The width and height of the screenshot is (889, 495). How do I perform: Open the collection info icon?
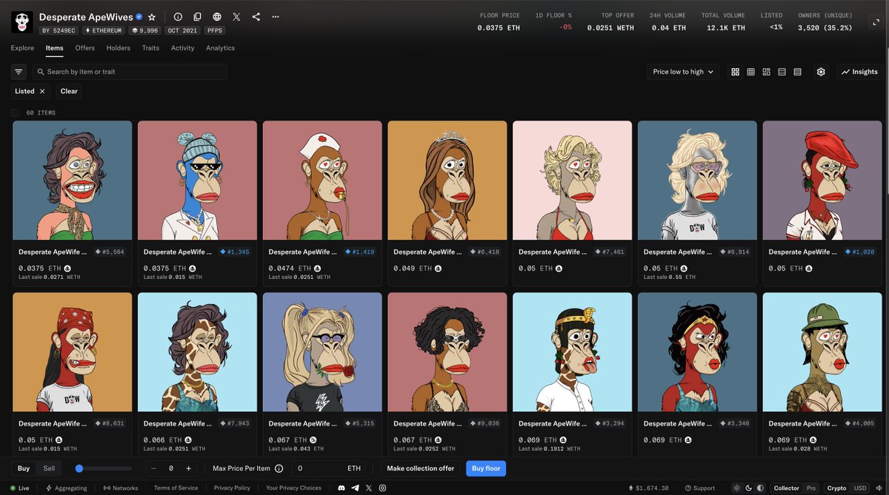(178, 16)
